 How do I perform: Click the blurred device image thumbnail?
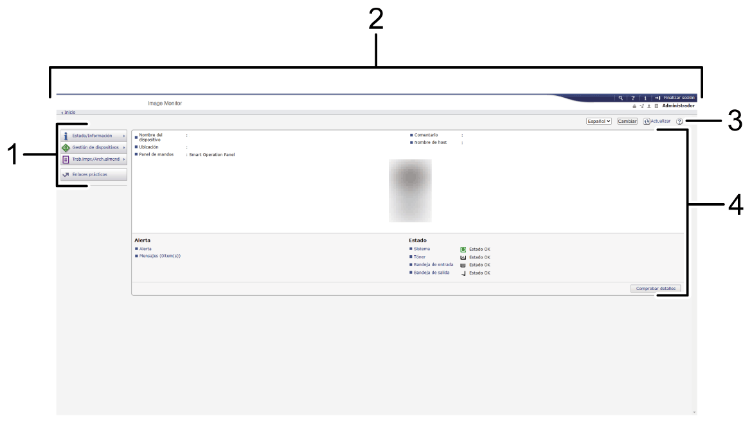(410, 190)
